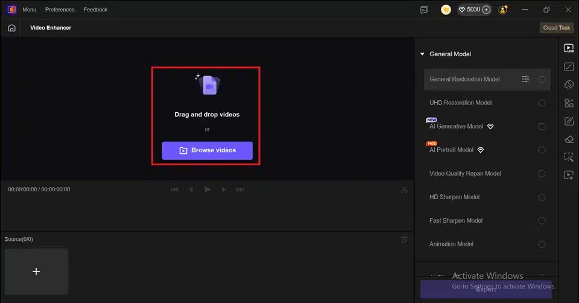Select the Animation Model radio button
Image resolution: width=579 pixels, height=303 pixels.
(542, 244)
